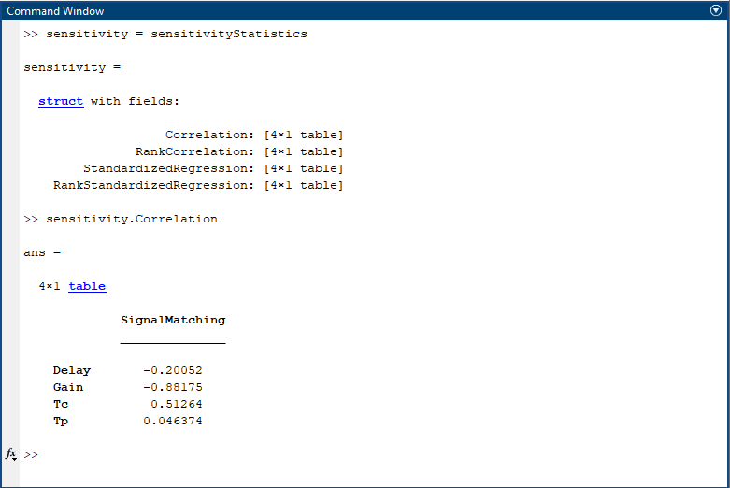Open the struct documentation link
This screenshot has height=488, width=730.
(x=61, y=101)
